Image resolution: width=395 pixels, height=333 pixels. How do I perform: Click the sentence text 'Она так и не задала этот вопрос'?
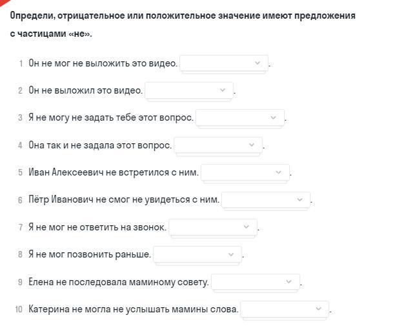click(x=100, y=145)
